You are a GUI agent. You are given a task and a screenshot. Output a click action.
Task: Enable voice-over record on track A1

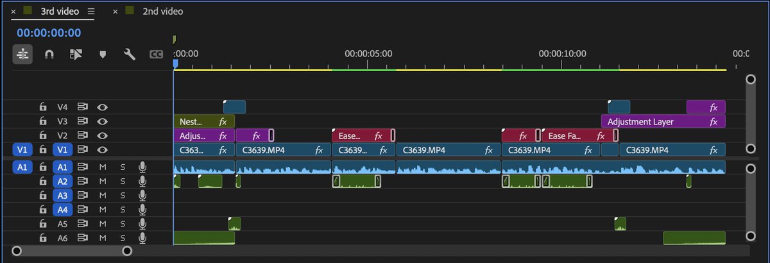tap(142, 167)
